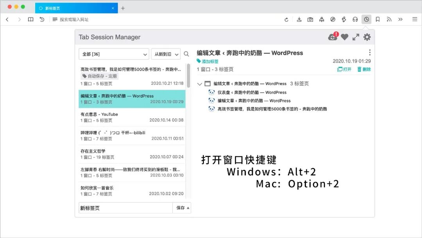Screen dimensions: 422x238
Task: Select the 哔哩哔哩 bilibili session
Action: [132, 135]
